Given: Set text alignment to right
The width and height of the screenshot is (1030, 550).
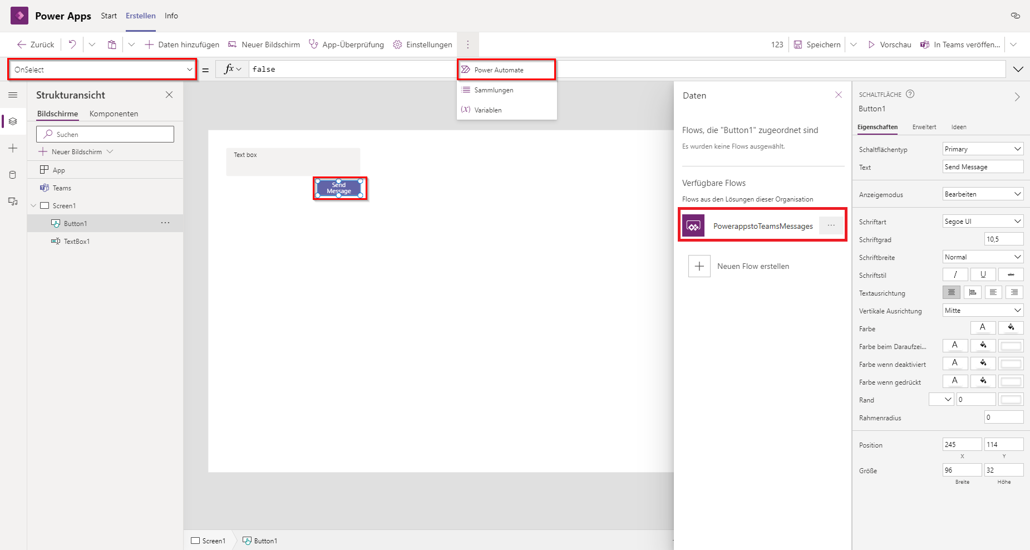Looking at the screenshot, I should [x=1014, y=292].
